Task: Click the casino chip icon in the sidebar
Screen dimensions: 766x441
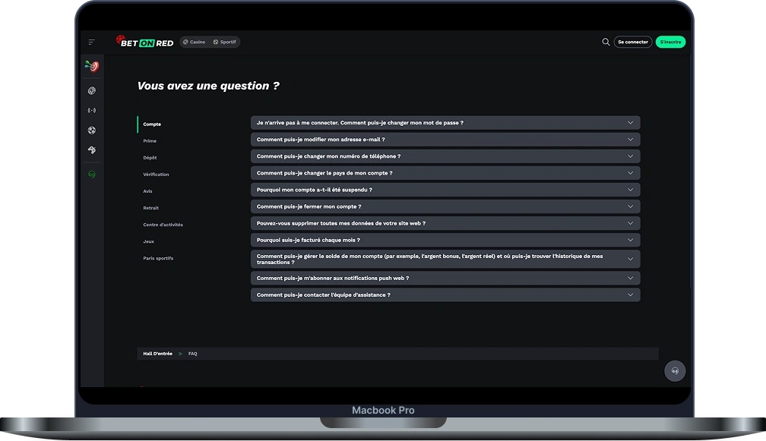Action: pos(91,90)
